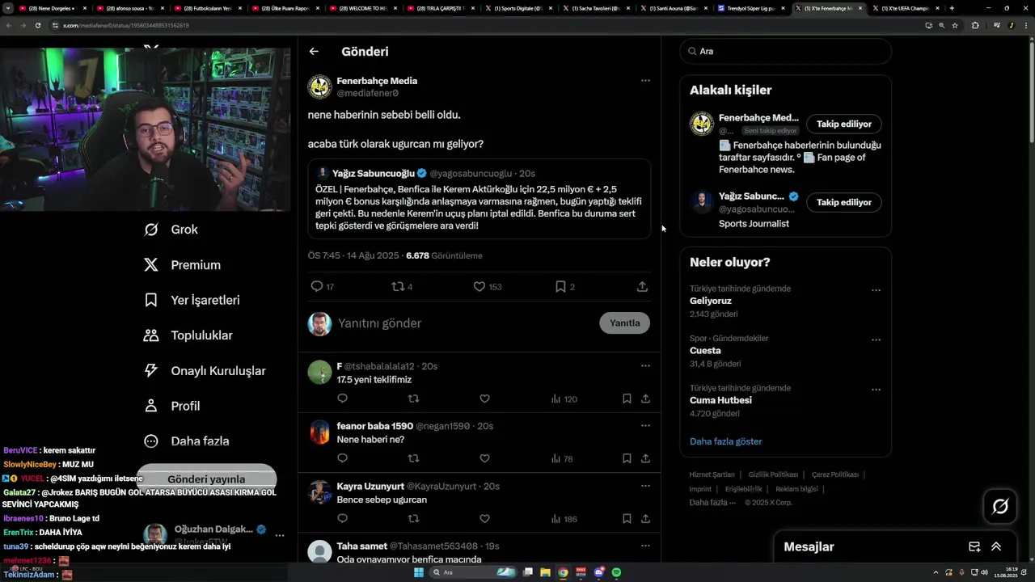The width and height of the screenshot is (1035, 582).
Task: Open more options on Kayra Uzunyurt reply
Action: (x=645, y=486)
